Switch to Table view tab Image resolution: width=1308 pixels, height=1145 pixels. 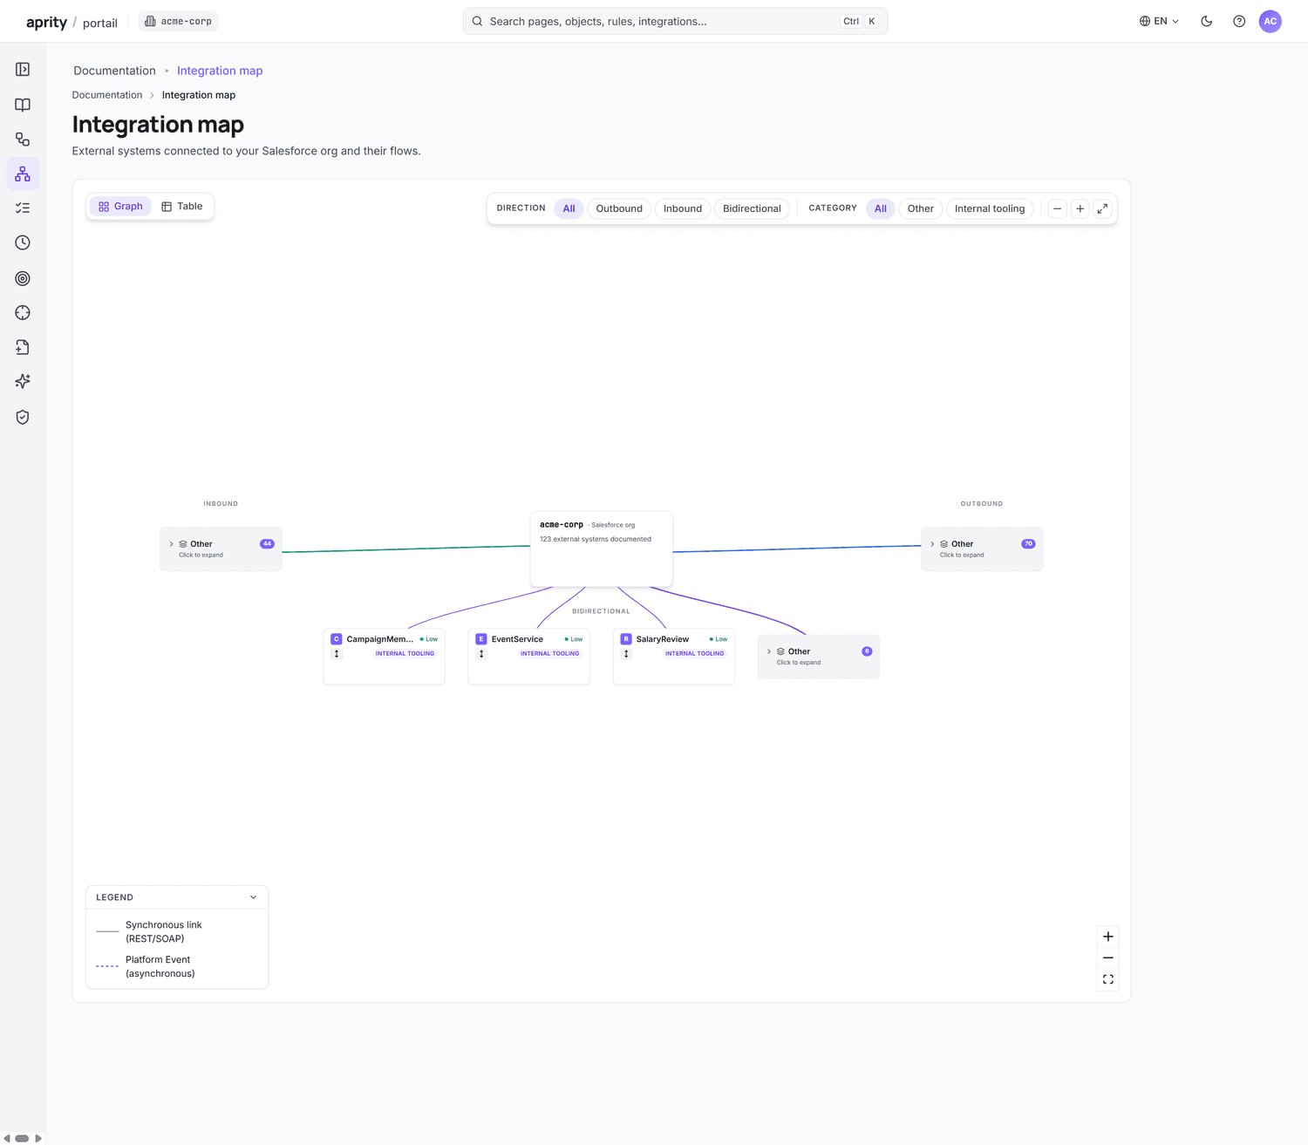point(181,207)
